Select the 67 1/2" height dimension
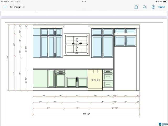This screenshot has width=168, height=126. (x=26, y=49)
